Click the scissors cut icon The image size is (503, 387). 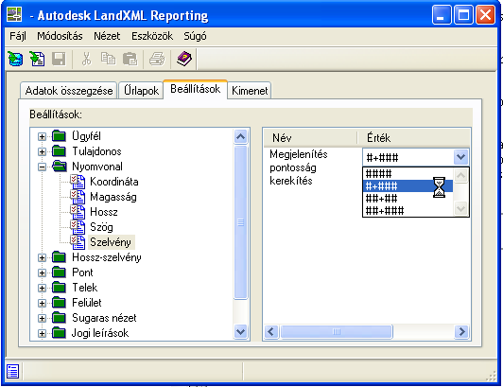86,59
